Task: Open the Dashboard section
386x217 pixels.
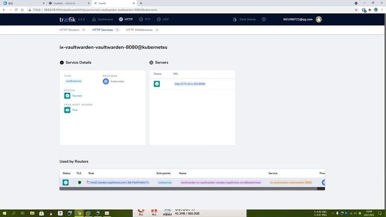Action: pyautogui.click(x=103, y=19)
